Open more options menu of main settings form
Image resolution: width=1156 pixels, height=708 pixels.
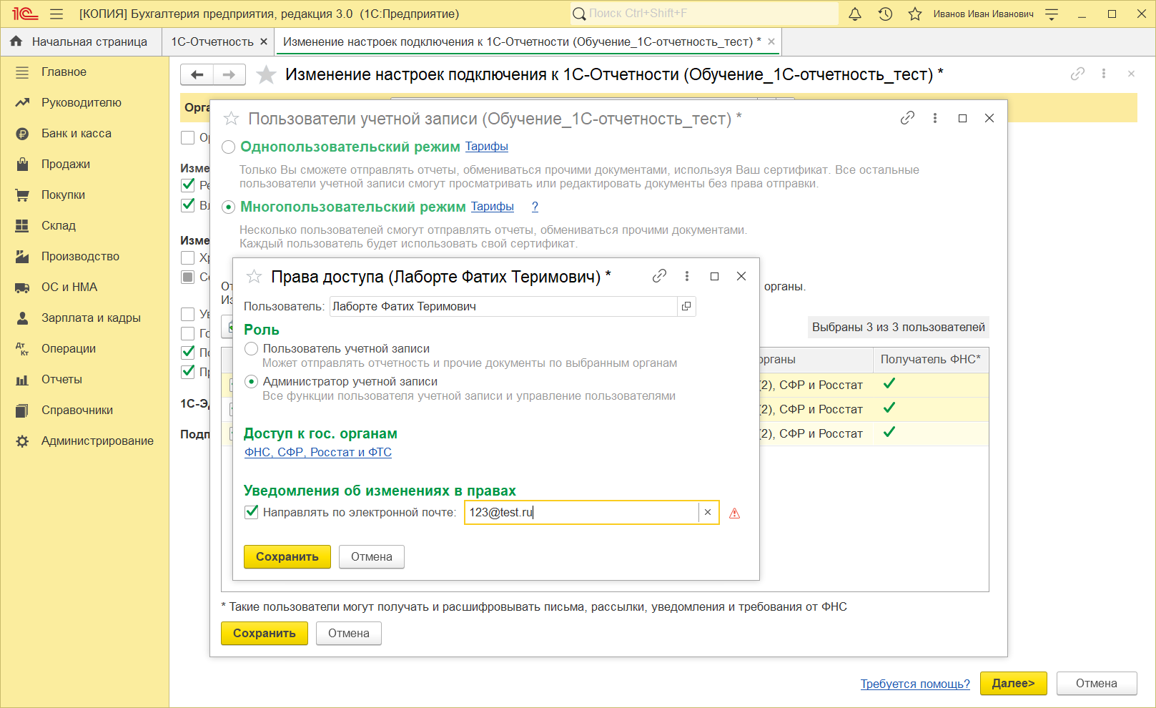pyautogui.click(x=1104, y=74)
